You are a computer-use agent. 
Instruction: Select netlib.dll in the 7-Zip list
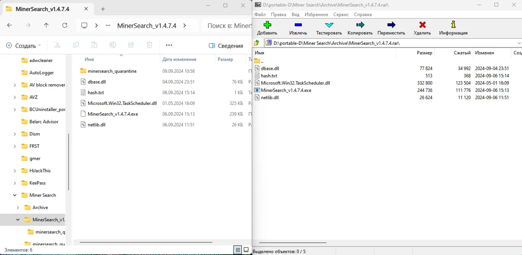pyautogui.click(x=269, y=98)
